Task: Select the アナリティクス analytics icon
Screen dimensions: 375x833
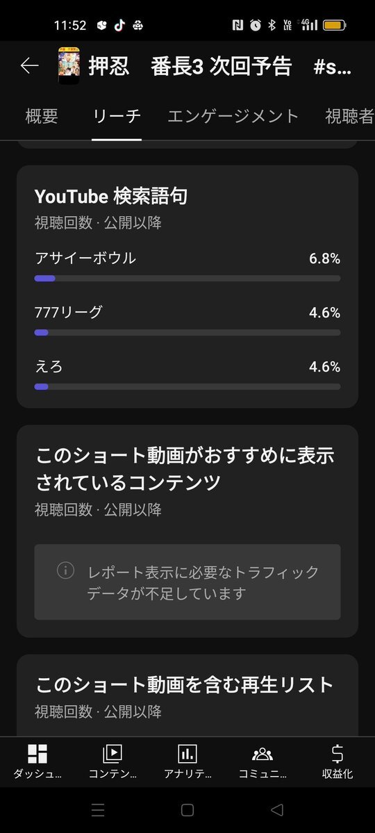Action: 187,753
